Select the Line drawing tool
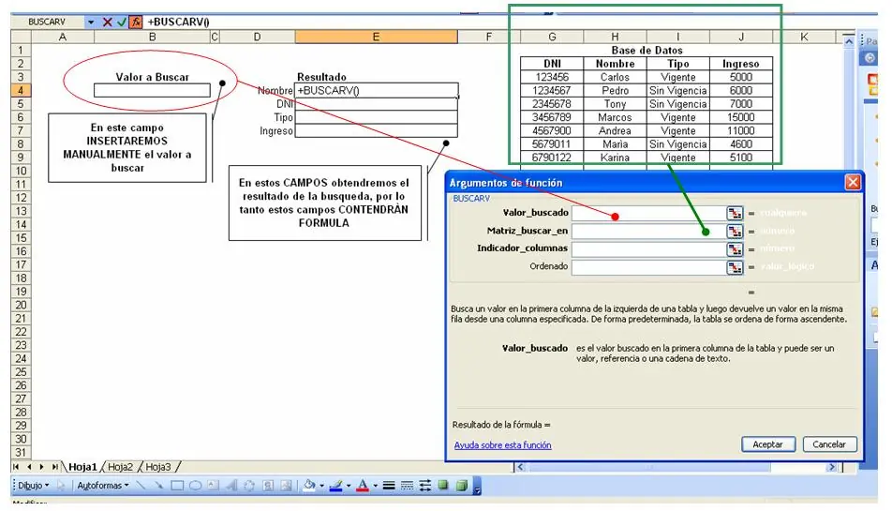This screenshot has height=511, width=892. [141, 486]
